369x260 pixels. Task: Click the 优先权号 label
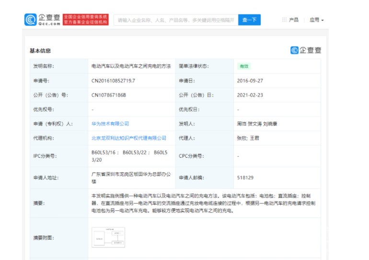click(44, 109)
